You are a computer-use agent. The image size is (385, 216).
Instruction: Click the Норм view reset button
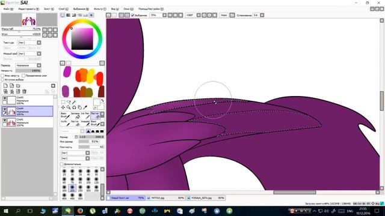pos(224,15)
